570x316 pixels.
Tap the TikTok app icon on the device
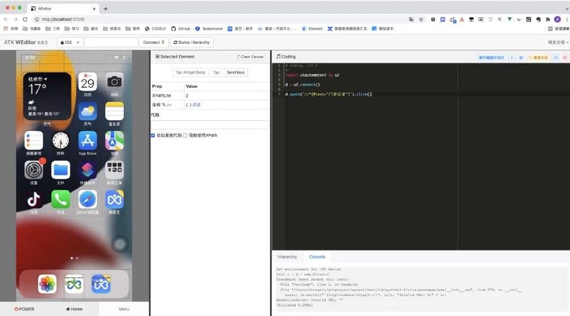click(x=34, y=200)
